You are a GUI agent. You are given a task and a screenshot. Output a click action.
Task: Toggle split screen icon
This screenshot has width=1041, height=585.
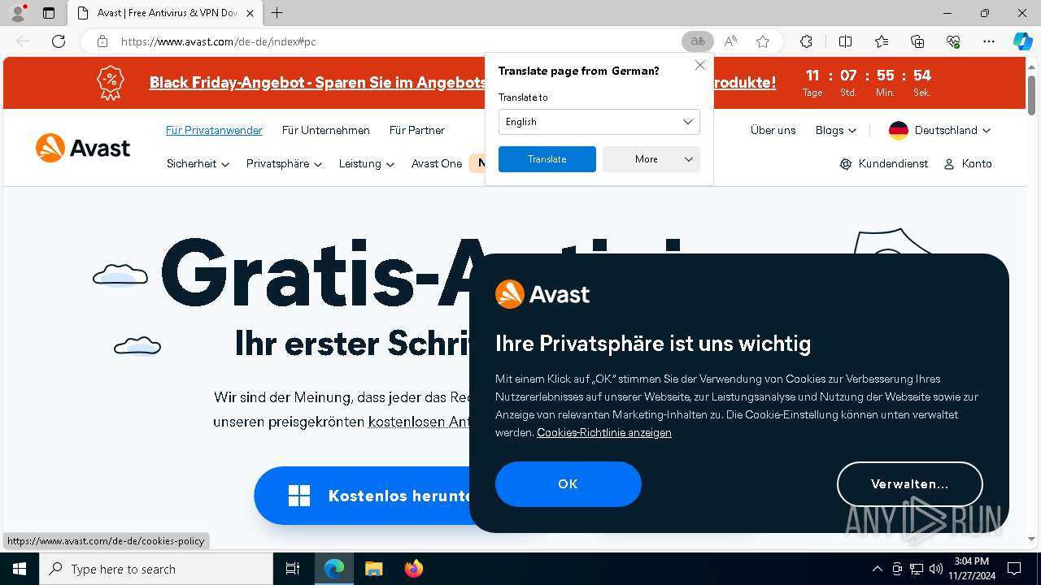(845, 41)
